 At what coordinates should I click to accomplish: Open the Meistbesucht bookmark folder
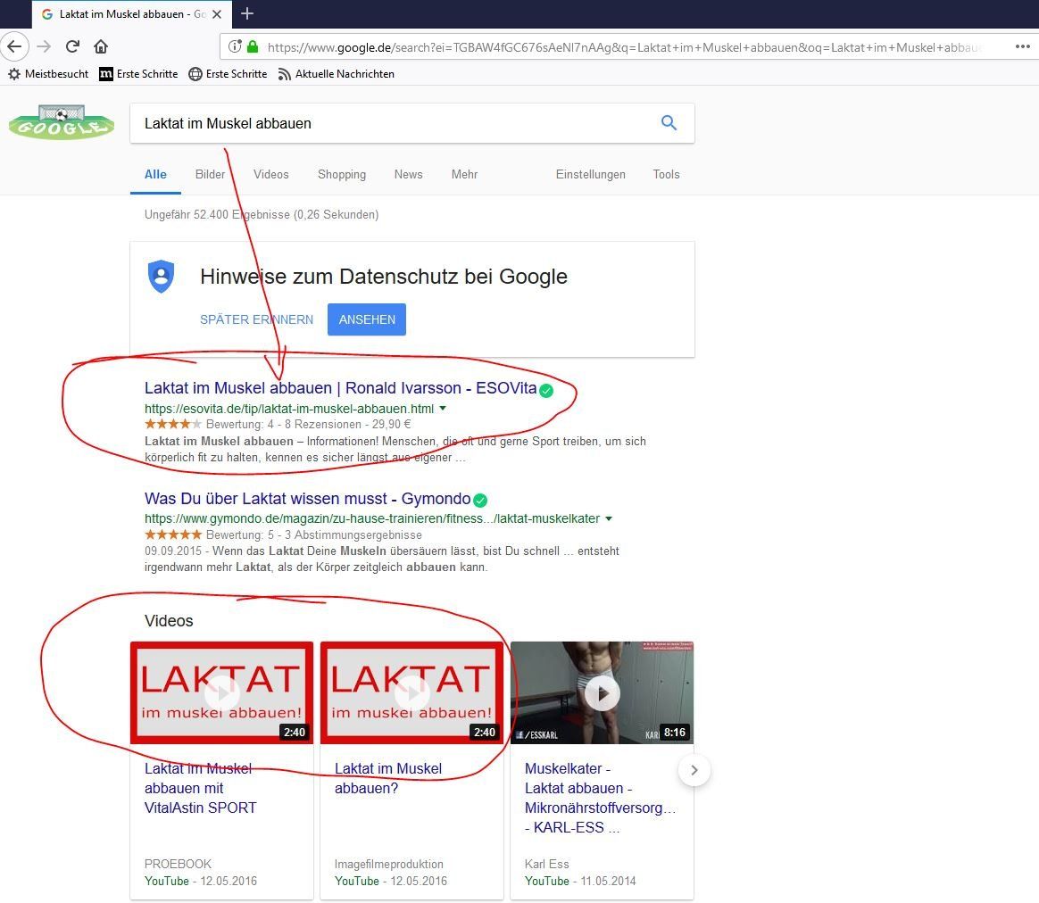tap(47, 74)
